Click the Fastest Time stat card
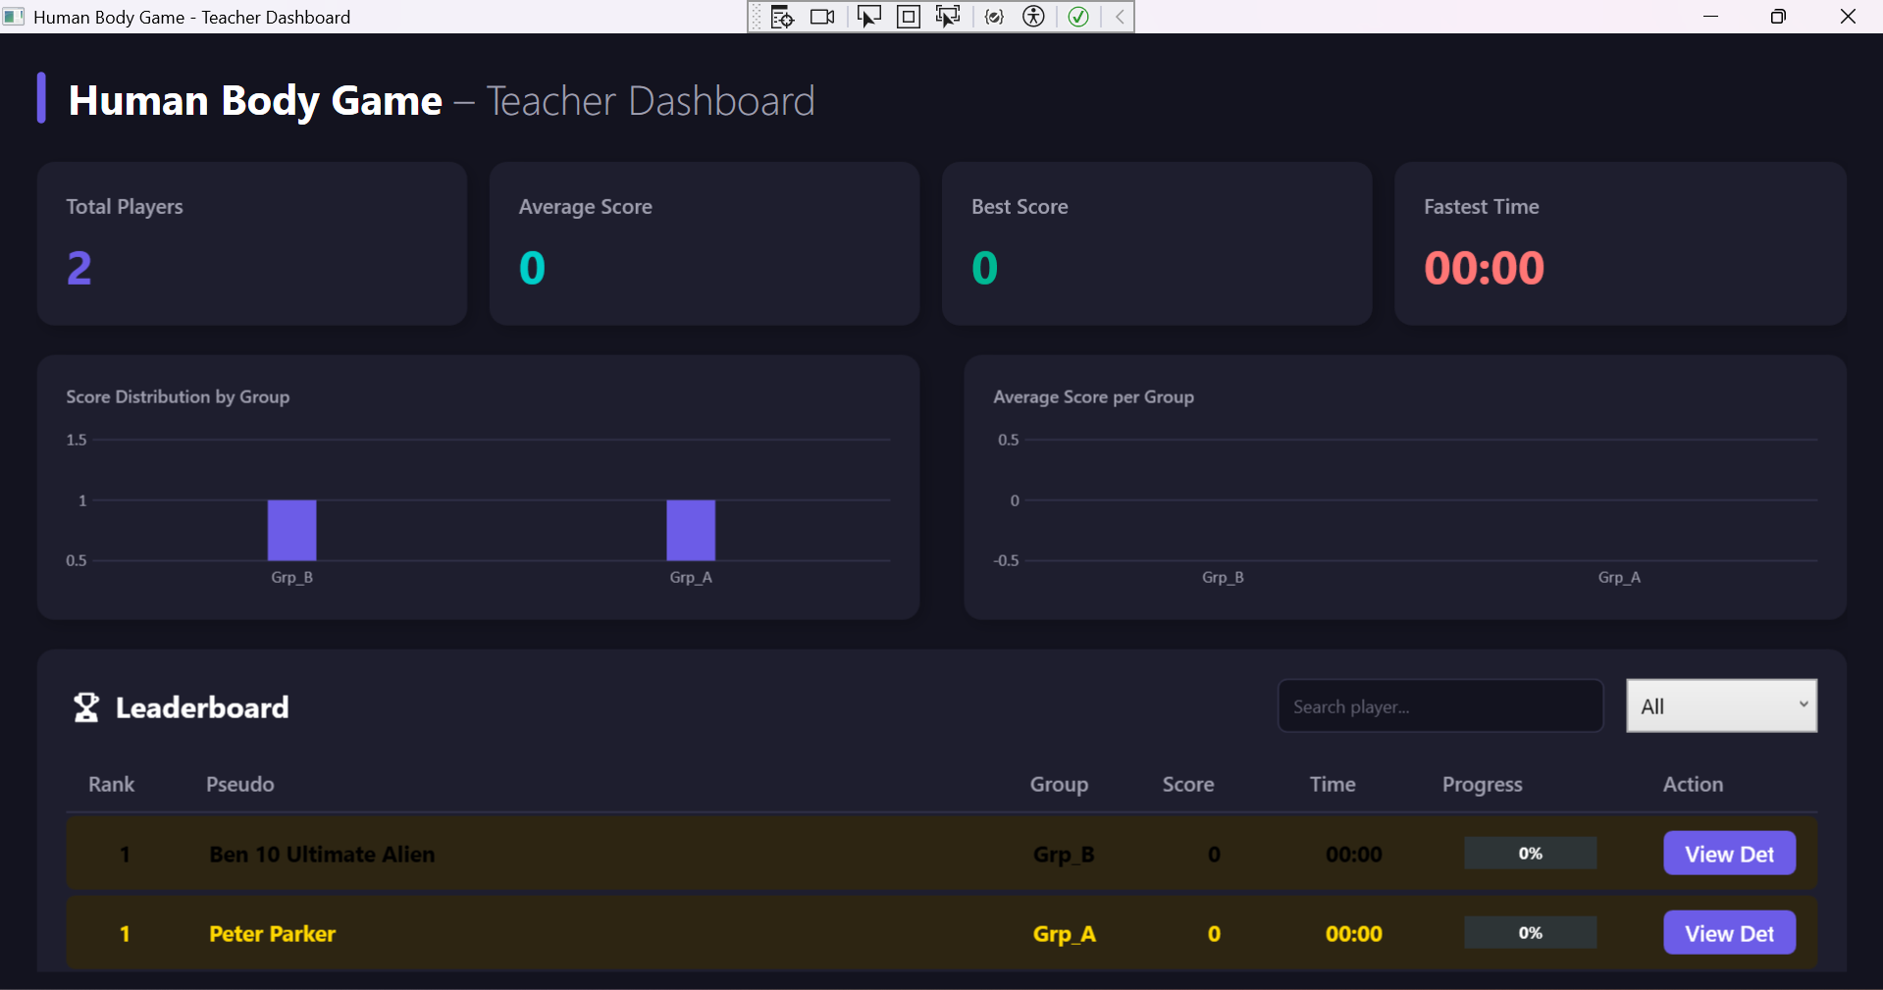Image resolution: width=1883 pixels, height=990 pixels. 1619,243
